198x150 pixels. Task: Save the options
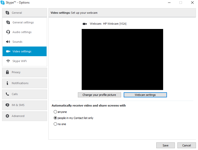pos(165,145)
